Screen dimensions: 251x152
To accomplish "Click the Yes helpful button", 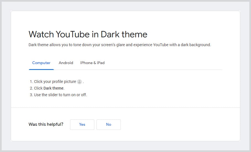I will click(x=82, y=125).
